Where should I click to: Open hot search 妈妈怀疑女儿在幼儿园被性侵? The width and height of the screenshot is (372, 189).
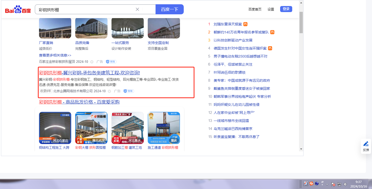click(237, 105)
